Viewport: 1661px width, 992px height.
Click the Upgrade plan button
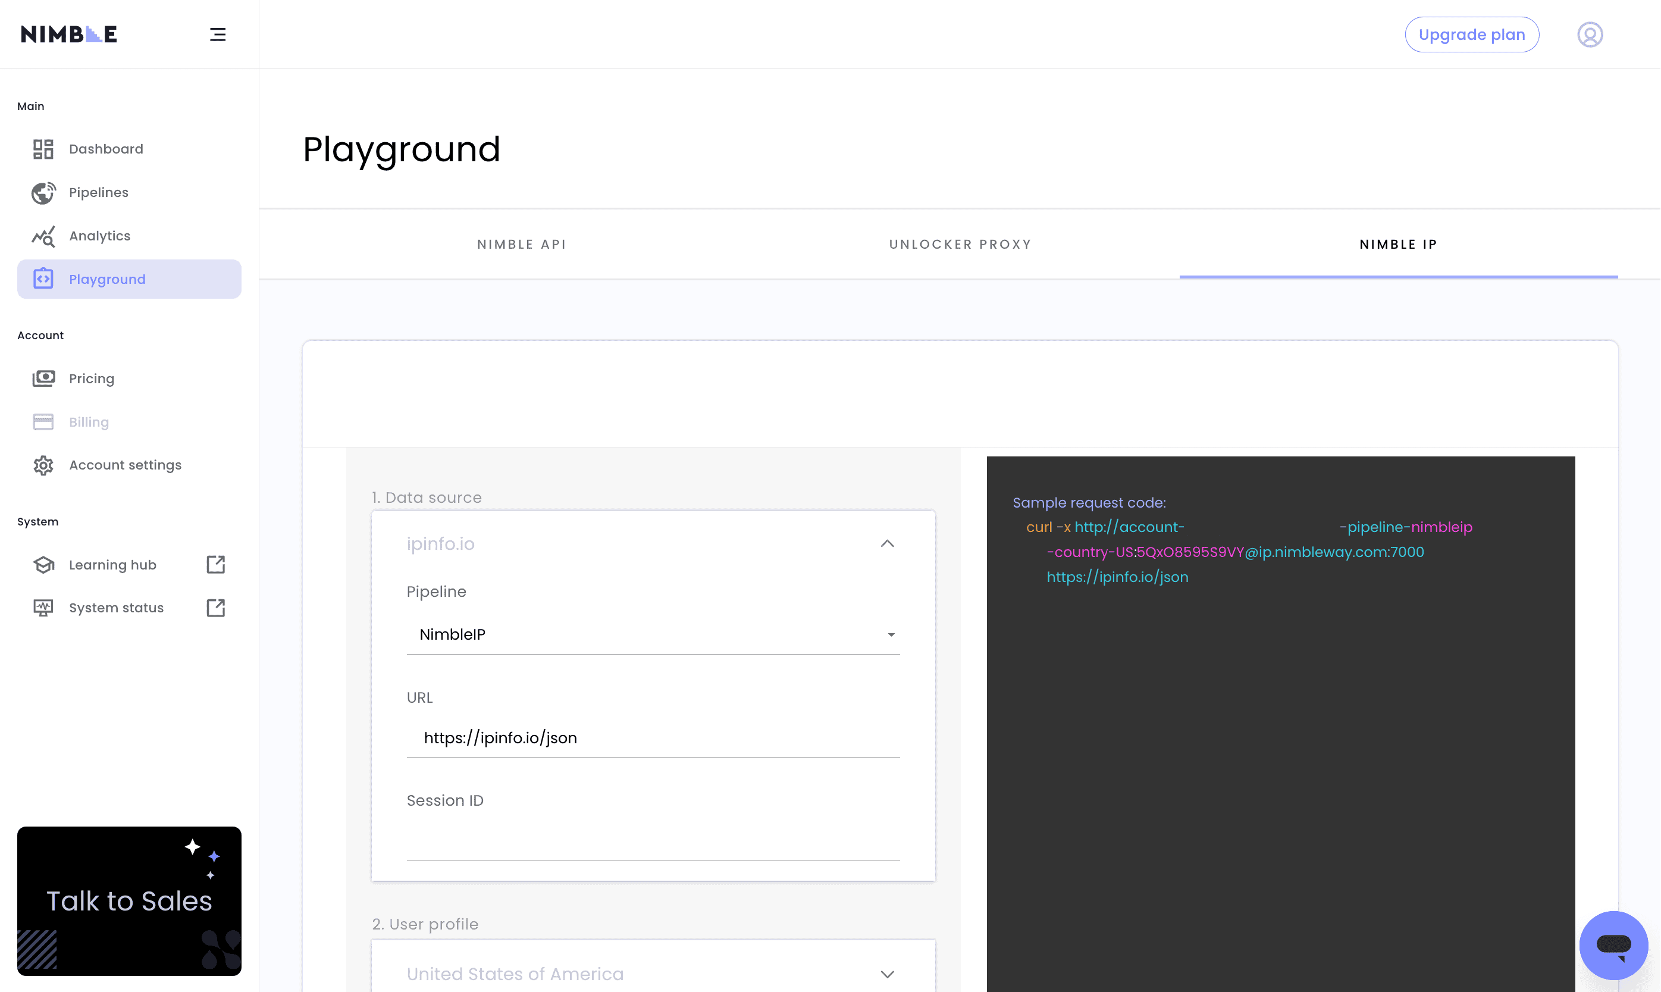(1471, 35)
